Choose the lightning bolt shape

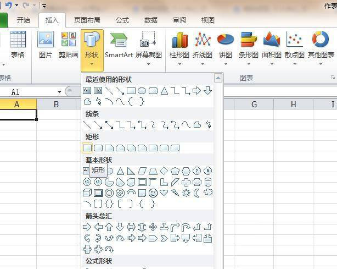pos(175,193)
